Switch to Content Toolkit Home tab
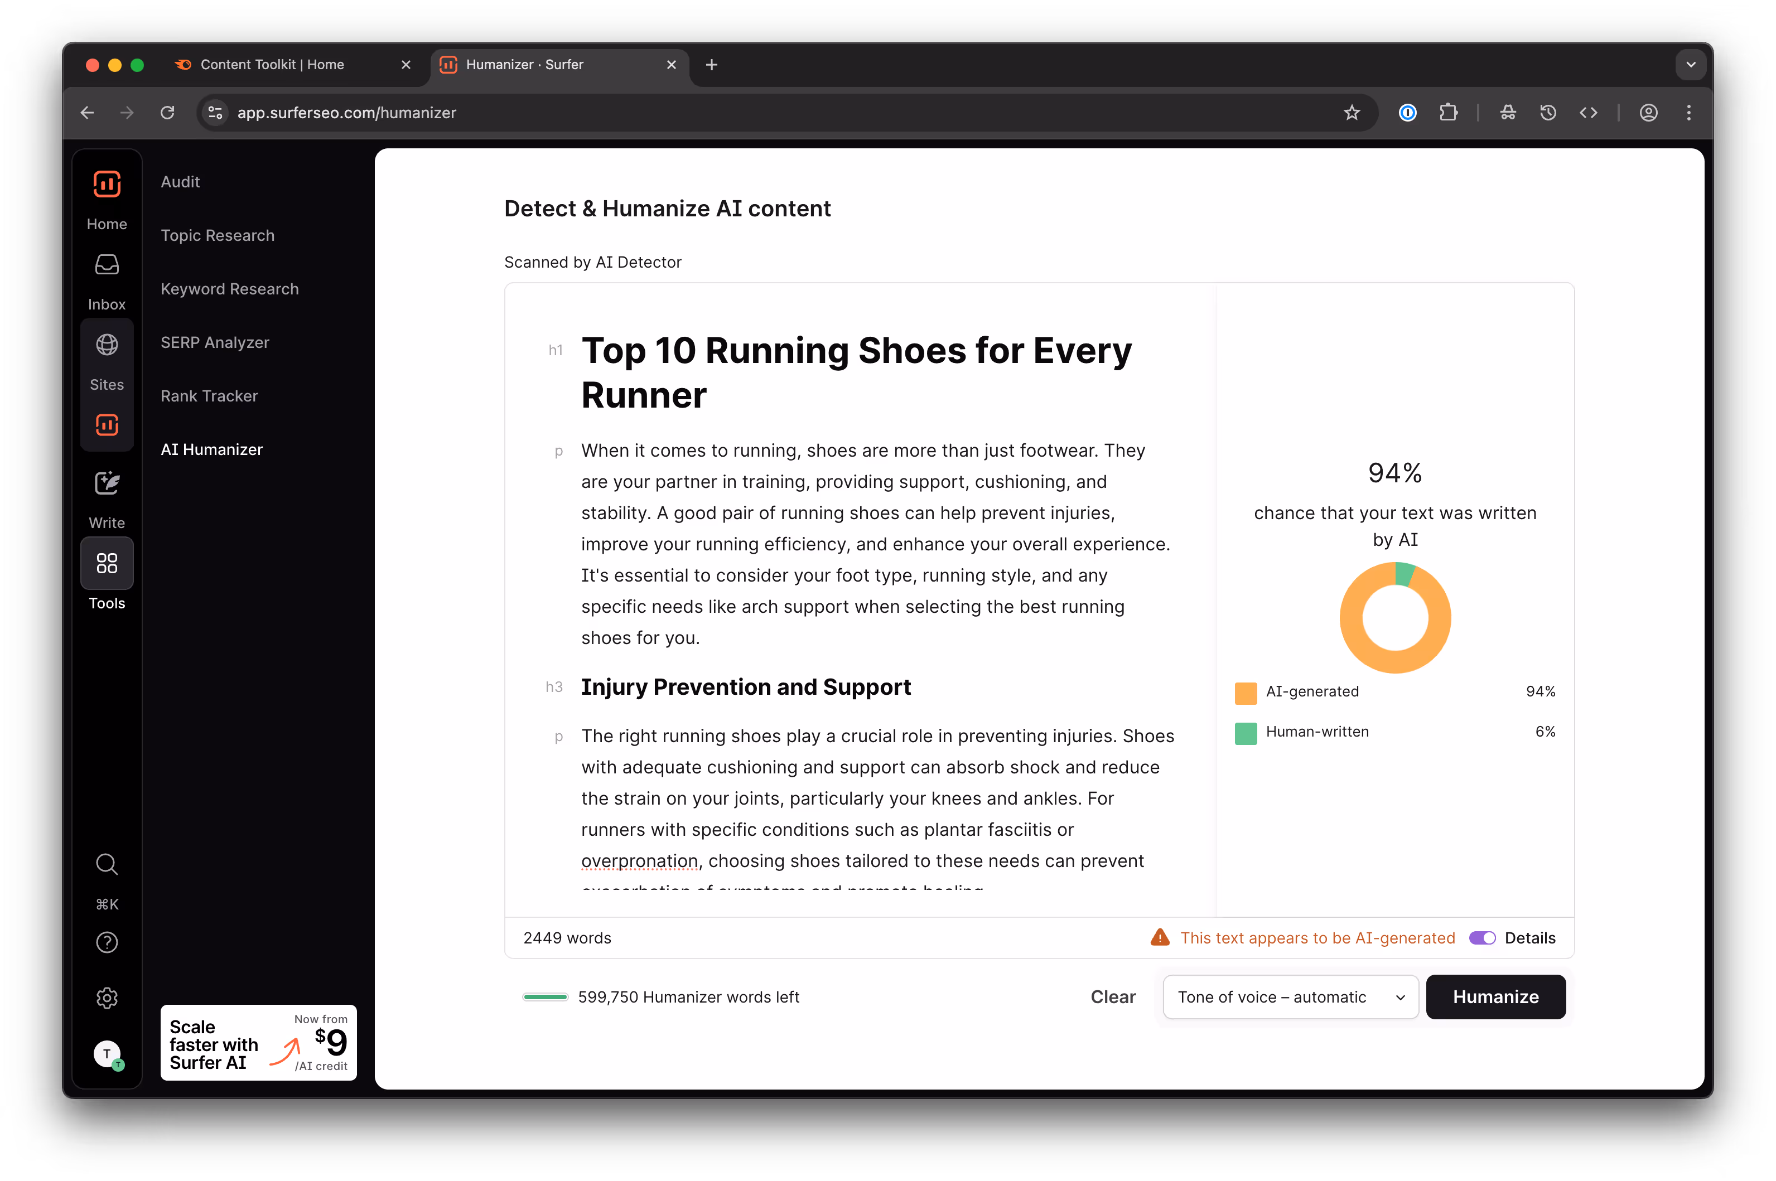This screenshot has height=1181, width=1776. coord(273,65)
